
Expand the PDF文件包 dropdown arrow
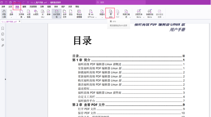[x=60, y=17]
